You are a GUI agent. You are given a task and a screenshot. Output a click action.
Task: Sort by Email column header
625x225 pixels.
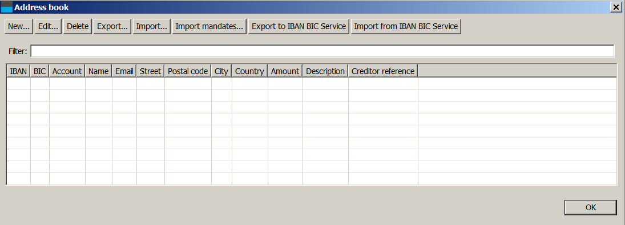pos(124,71)
